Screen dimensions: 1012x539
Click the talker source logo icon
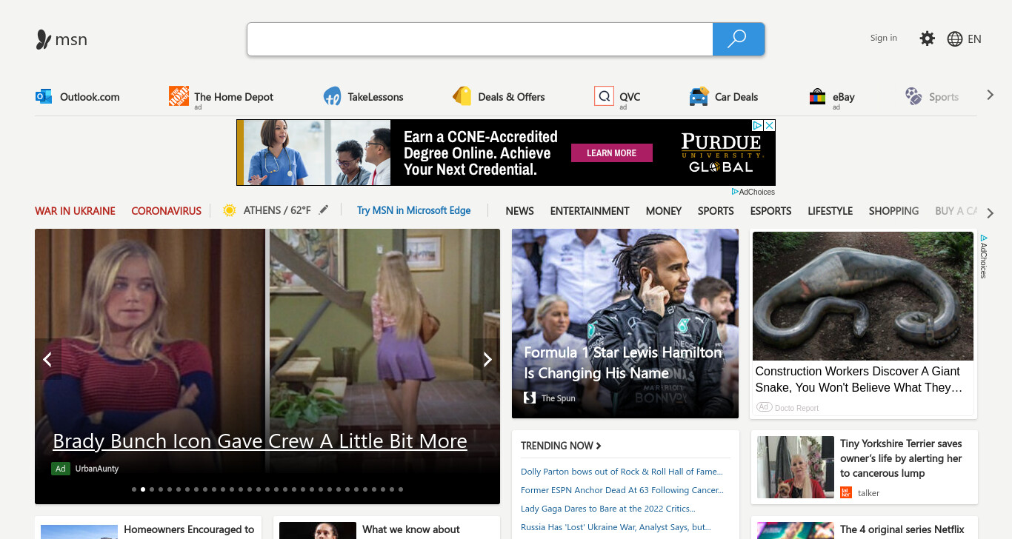click(846, 492)
